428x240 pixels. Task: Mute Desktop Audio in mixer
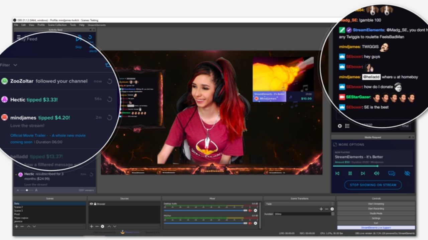(x=250, y=210)
